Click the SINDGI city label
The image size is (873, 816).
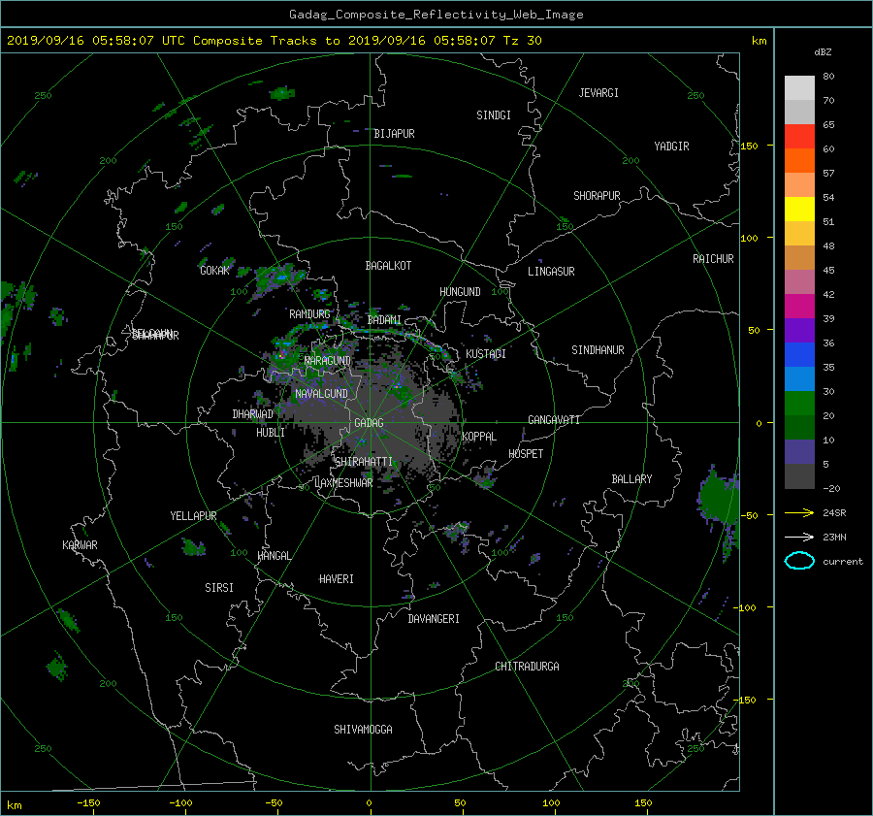pos(494,115)
